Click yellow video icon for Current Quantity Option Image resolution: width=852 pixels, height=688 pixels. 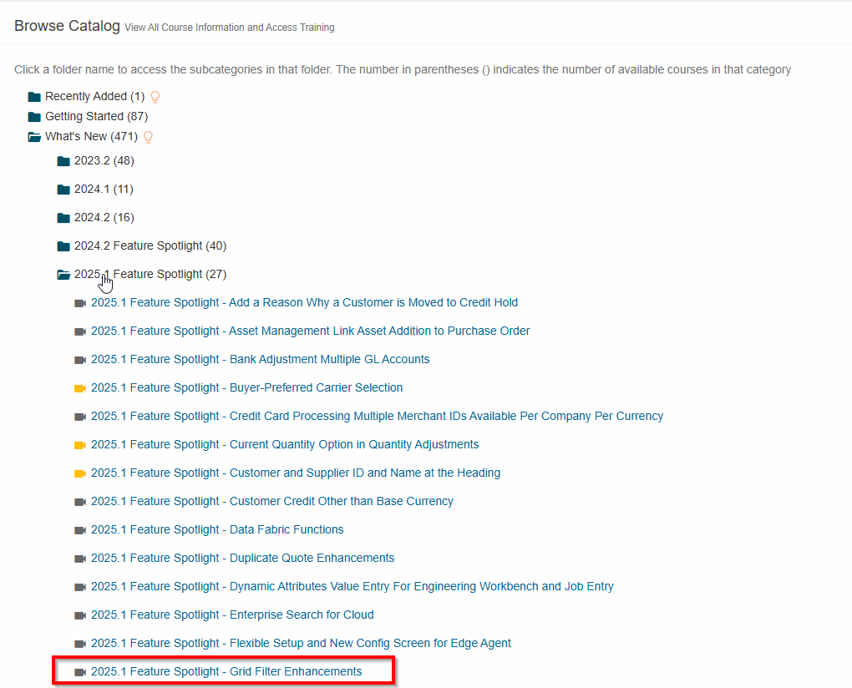pos(80,445)
